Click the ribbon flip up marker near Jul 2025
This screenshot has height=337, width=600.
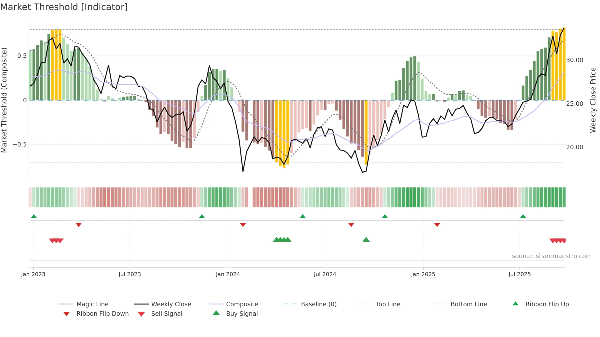coord(523,216)
